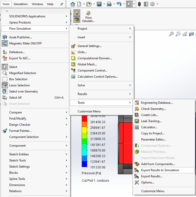
Task: Click the Flow Simulation ribbon button
Action: coord(88,17)
